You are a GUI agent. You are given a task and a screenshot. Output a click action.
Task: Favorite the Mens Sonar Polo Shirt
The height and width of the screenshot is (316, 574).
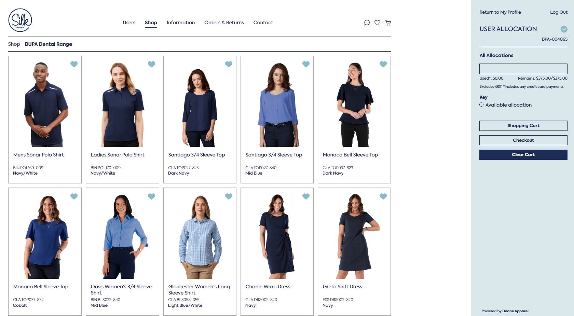coord(74,64)
